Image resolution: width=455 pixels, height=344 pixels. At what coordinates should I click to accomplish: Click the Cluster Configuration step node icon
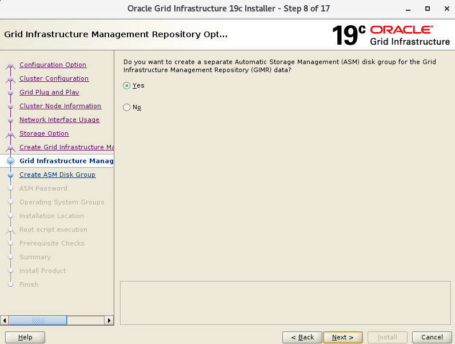pyautogui.click(x=11, y=79)
